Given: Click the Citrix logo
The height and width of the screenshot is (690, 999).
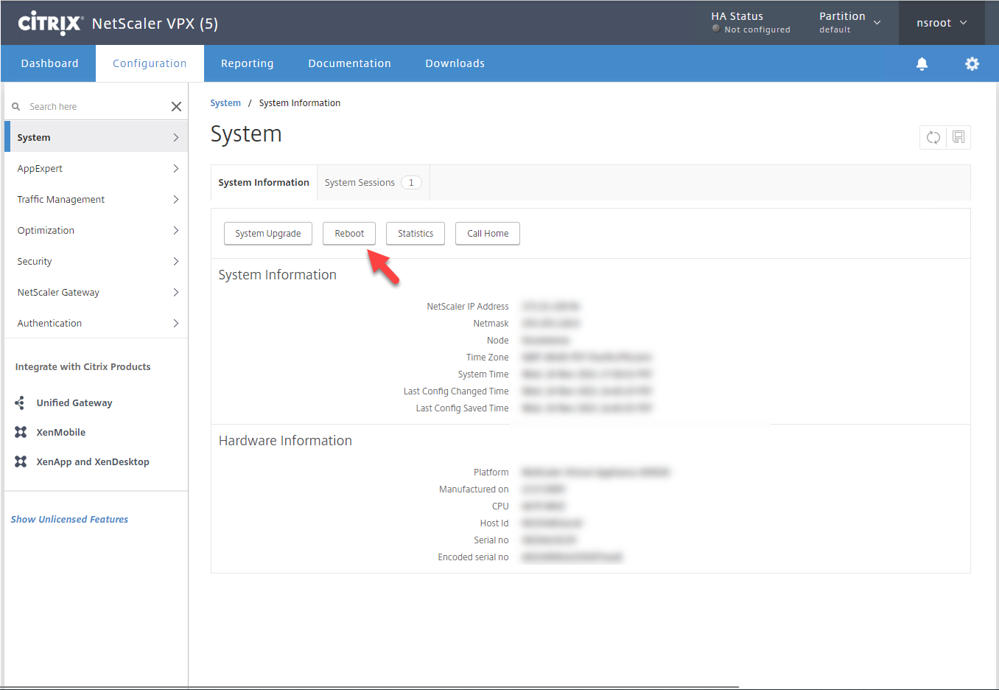Looking at the screenshot, I should click(50, 23).
